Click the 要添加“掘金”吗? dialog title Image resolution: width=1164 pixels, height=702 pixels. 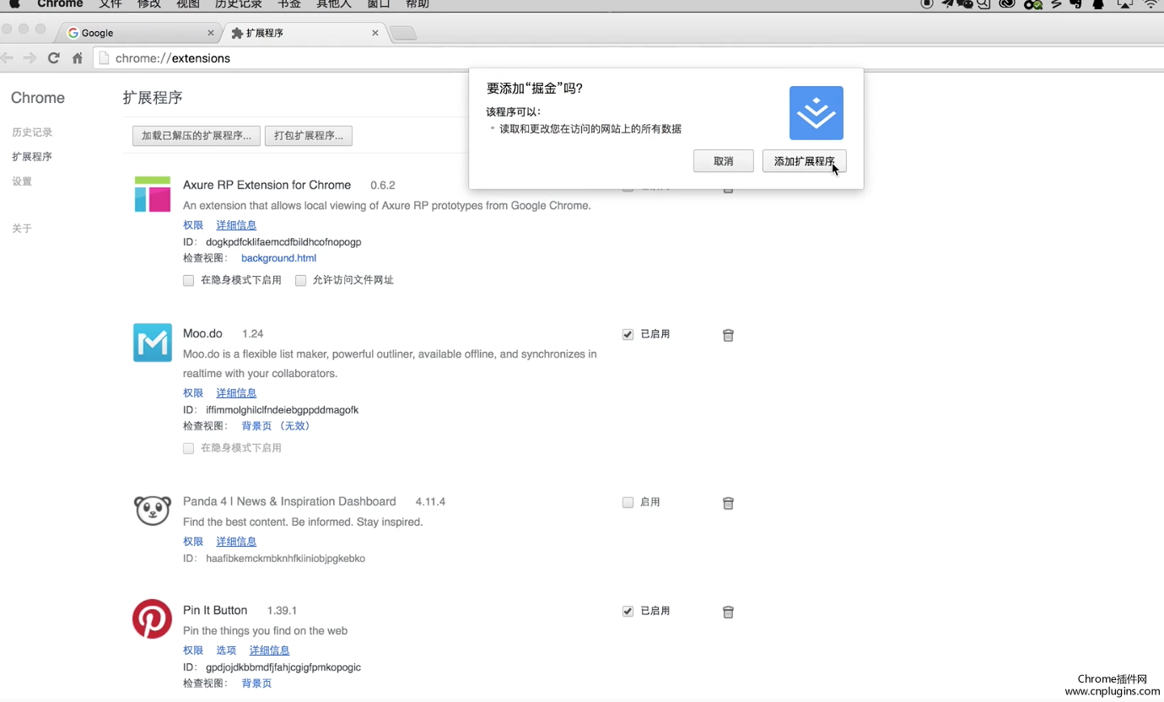[x=535, y=89]
